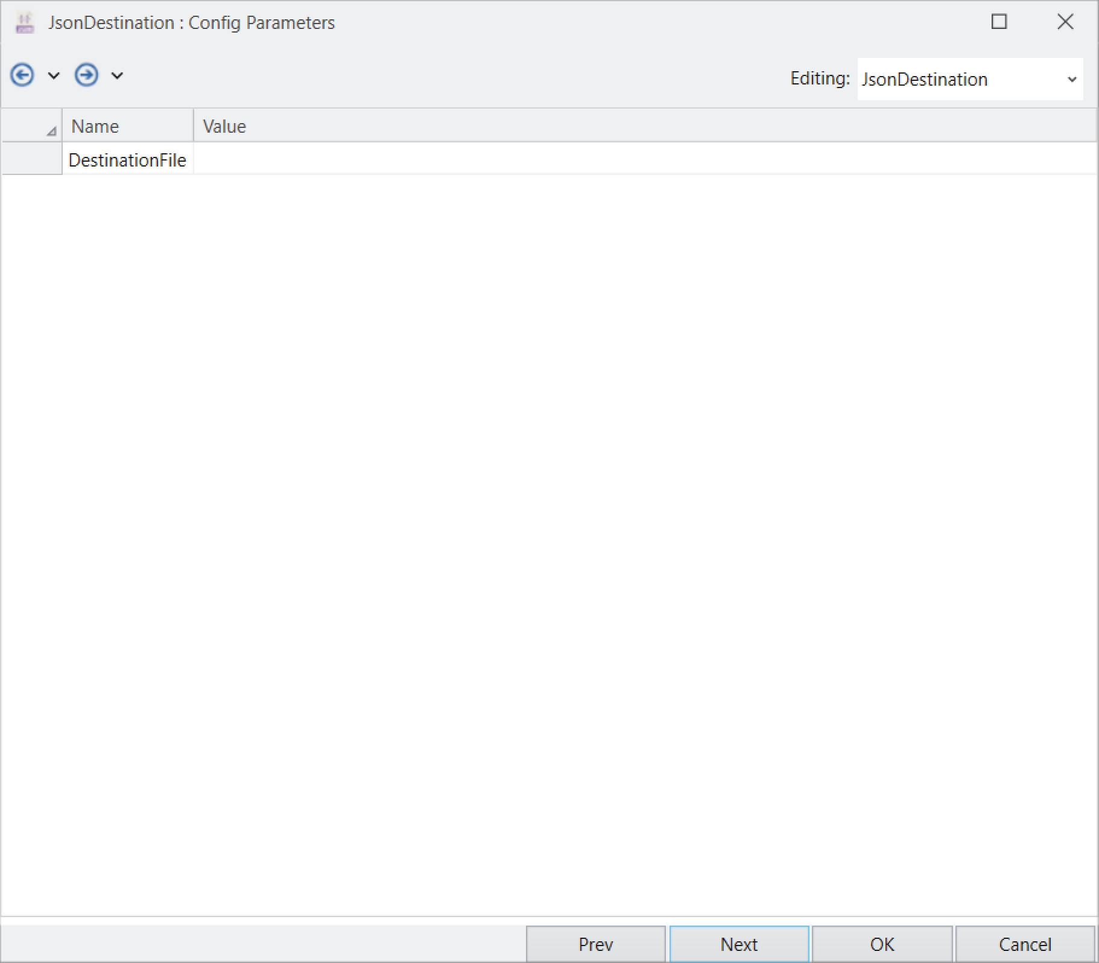Click the Next button
The width and height of the screenshot is (1099, 963).
coord(739,944)
